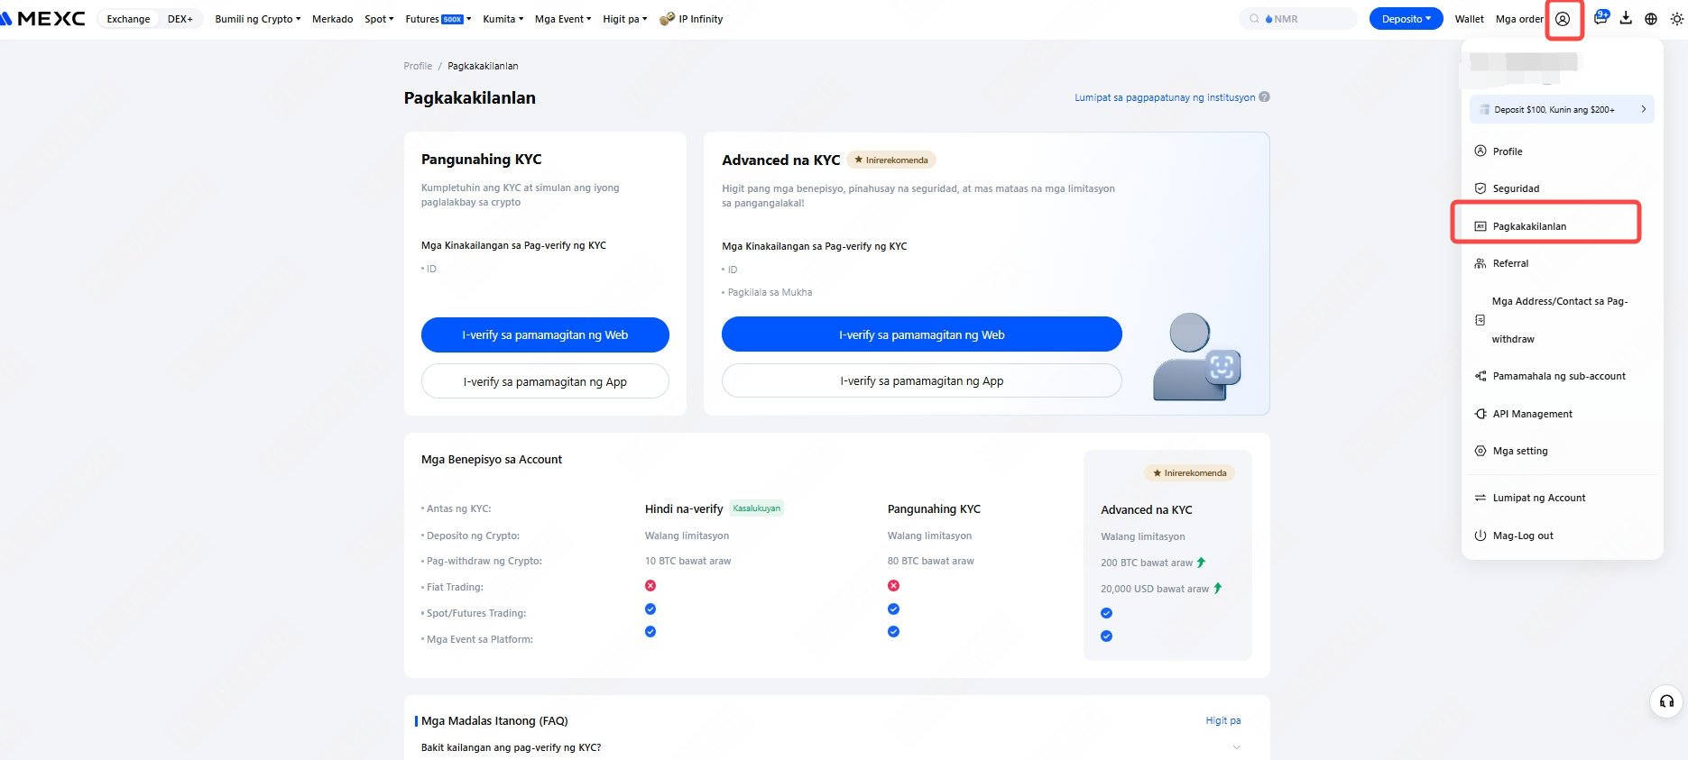Select Seguridad from the account menu
Screen dimensions: 1688x760
[x=1516, y=188]
